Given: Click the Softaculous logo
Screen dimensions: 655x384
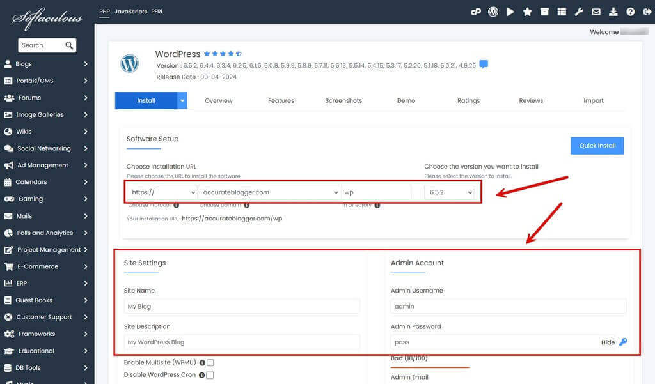Looking at the screenshot, I should click(47, 19).
